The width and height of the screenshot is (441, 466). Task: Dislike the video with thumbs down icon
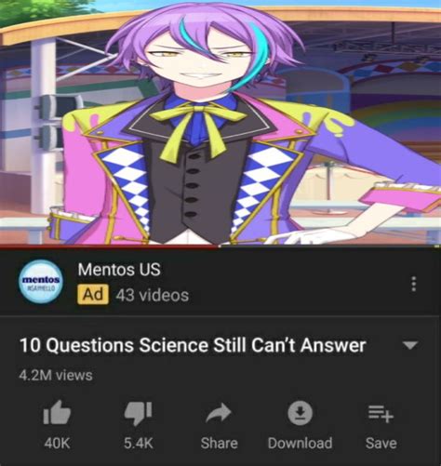point(139,413)
